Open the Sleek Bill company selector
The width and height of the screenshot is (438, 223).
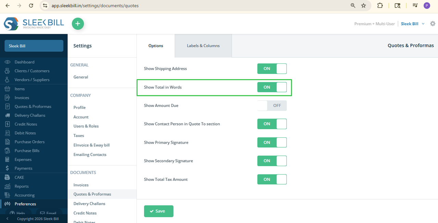(34, 46)
